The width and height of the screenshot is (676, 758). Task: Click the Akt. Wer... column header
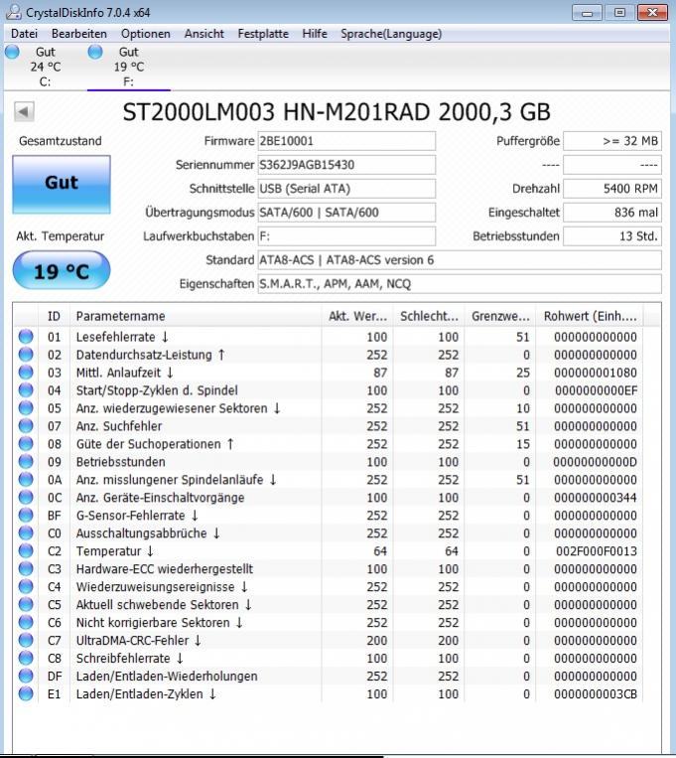pyautogui.click(x=357, y=316)
